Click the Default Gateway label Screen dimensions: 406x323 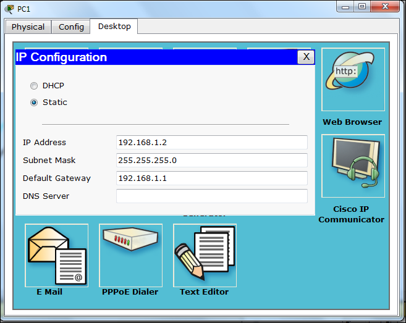pyautogui.click(x=57, y=178)
